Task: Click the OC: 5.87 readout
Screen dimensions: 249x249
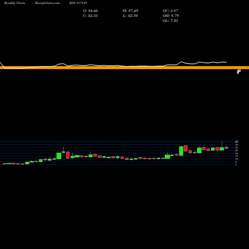Action: (x=170, y=11)
